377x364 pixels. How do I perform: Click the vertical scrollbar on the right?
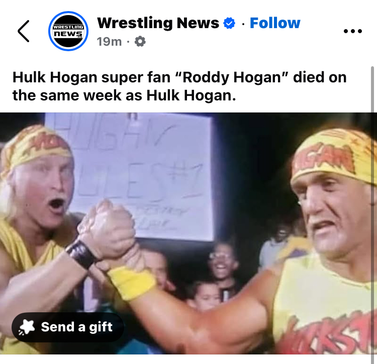coord(372,215)
